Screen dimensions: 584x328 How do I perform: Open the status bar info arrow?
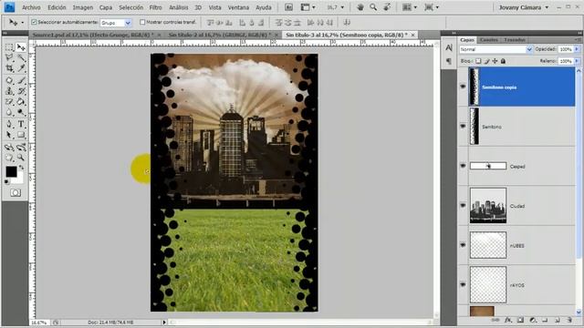(164, 322)
